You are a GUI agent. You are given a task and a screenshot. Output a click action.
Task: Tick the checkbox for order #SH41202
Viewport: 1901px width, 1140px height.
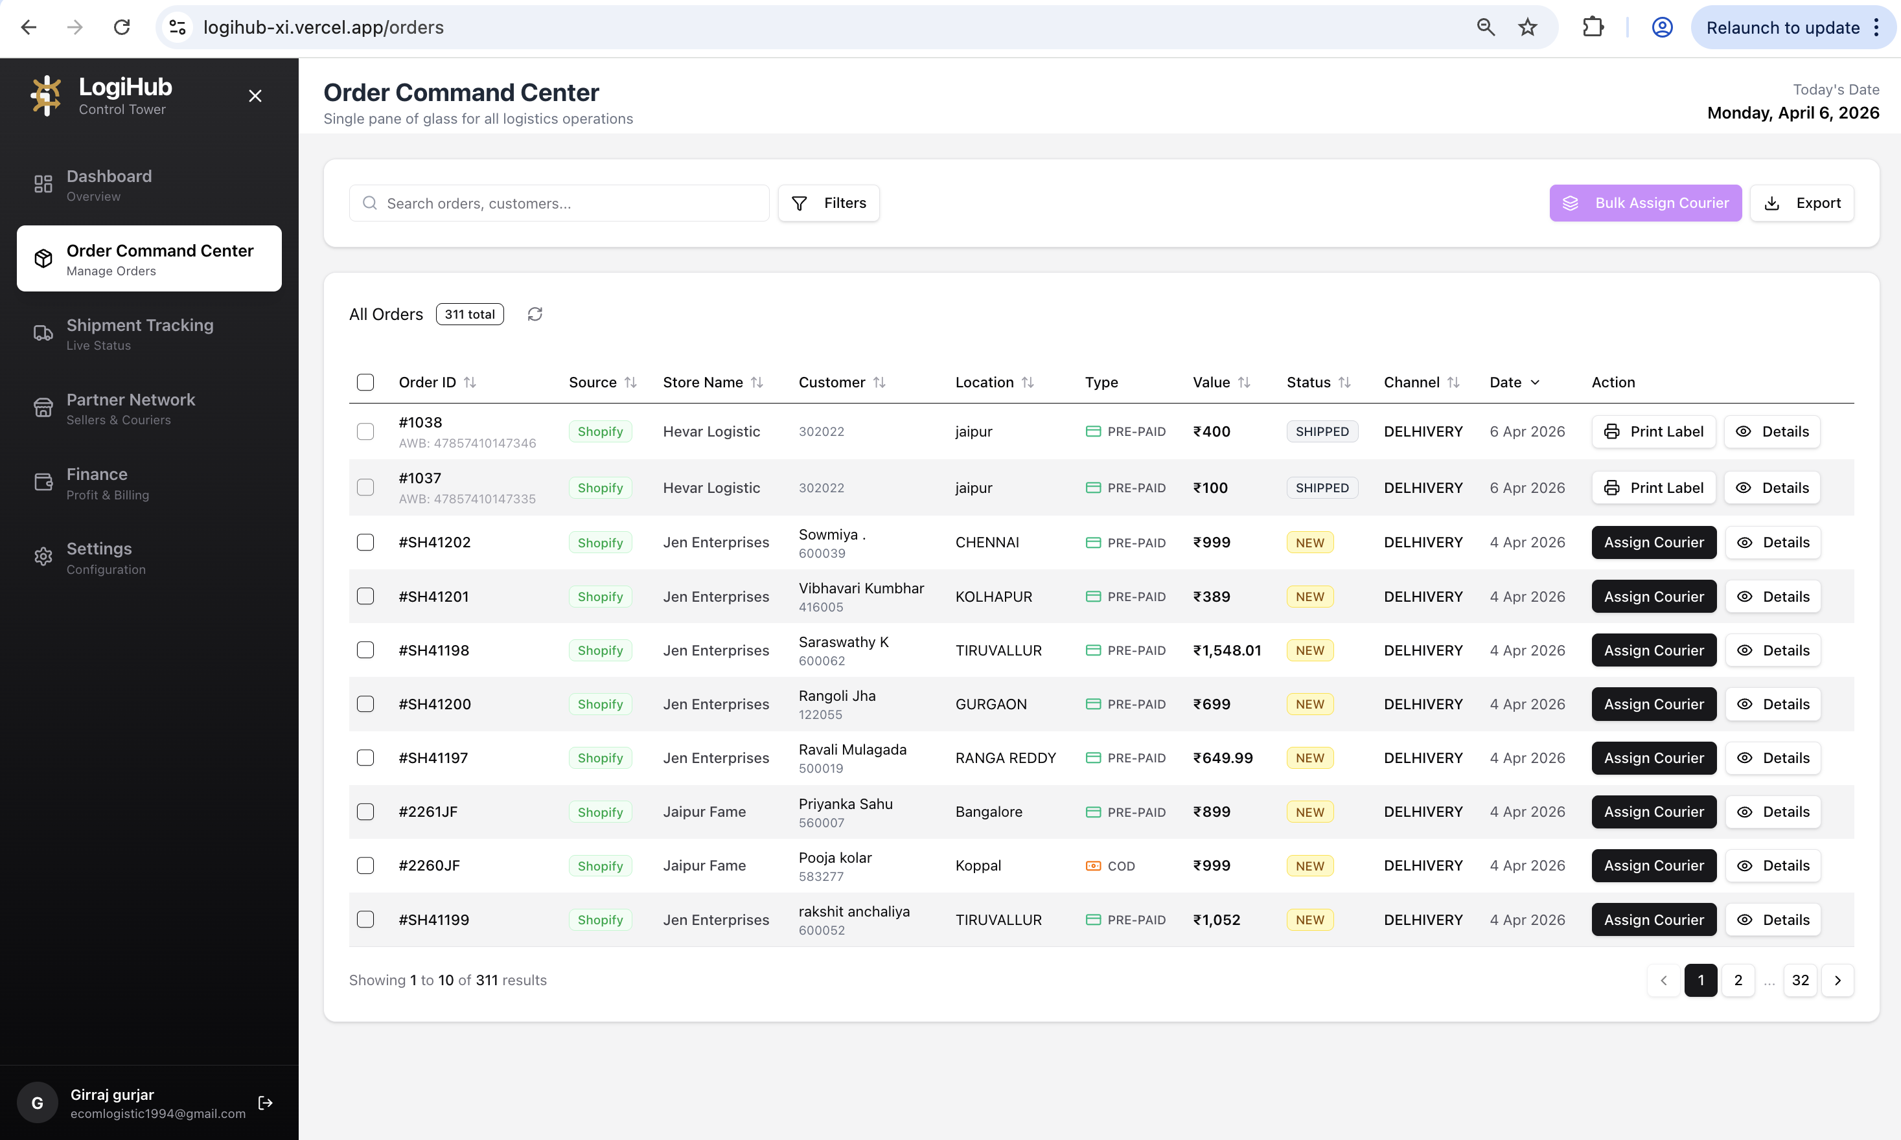365,542
